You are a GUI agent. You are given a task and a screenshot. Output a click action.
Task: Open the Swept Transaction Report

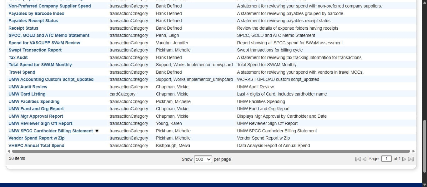click(x=35, y=50)
